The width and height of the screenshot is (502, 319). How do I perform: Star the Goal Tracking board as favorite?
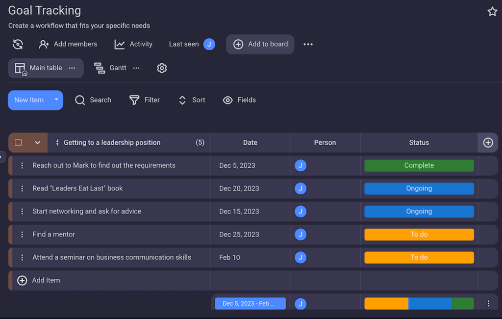[x=492, y=12]
